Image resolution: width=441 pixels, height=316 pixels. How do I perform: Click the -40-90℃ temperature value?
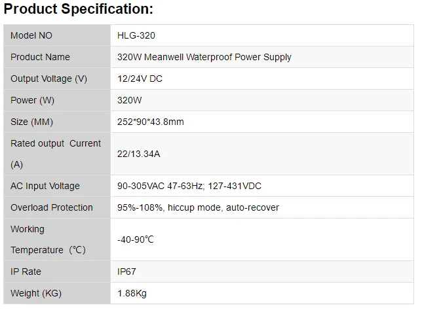pyautogui.click(x=136, y=239)
